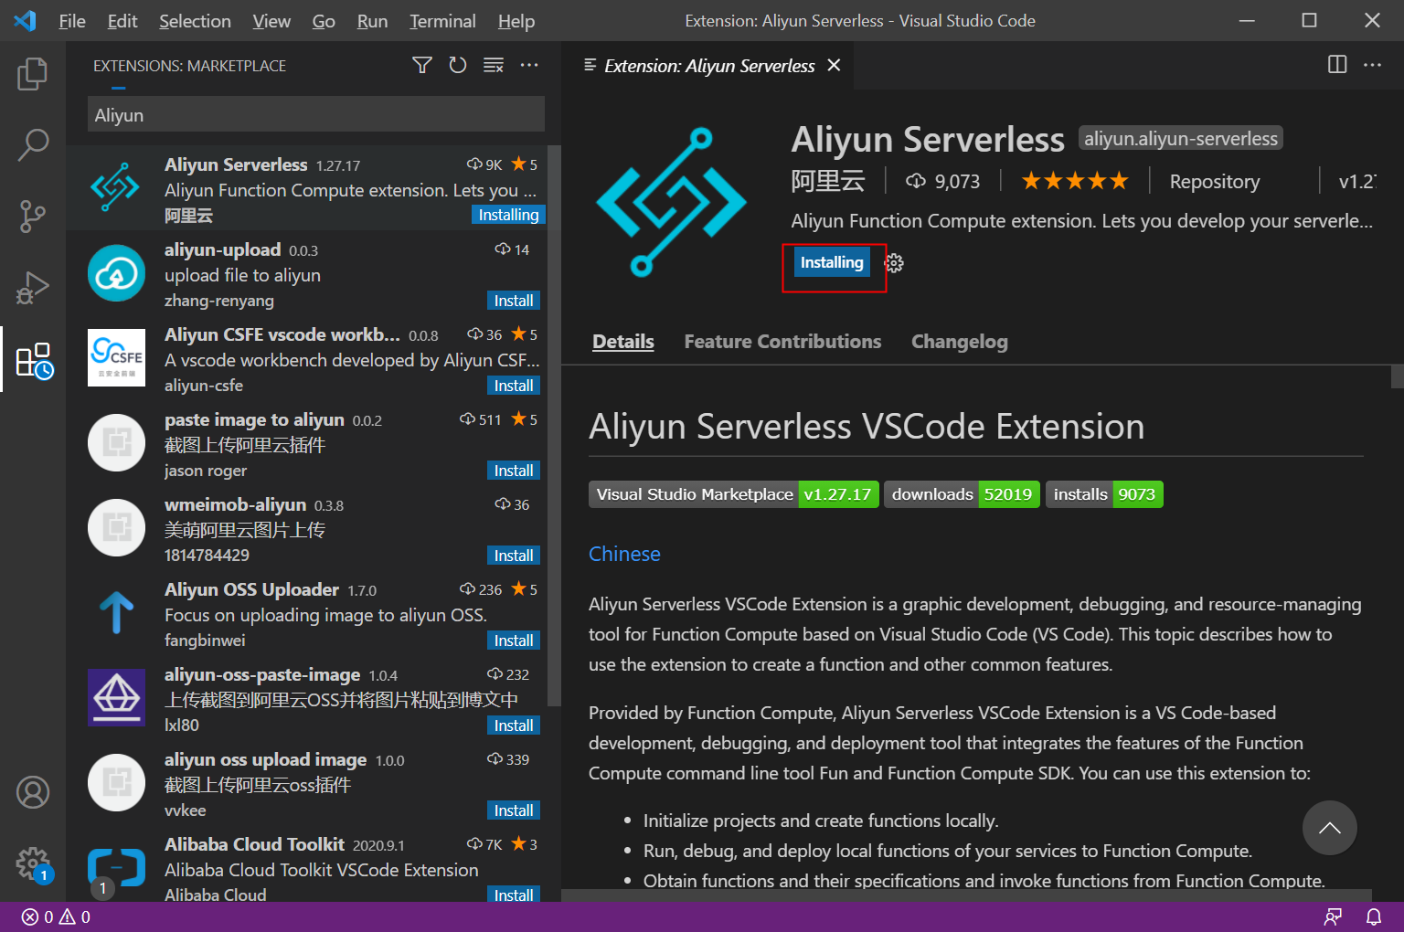Select Aliyun Serverless in the extensions list
The width and height of the screenshot is (1404, 932).
click(307, 187)
